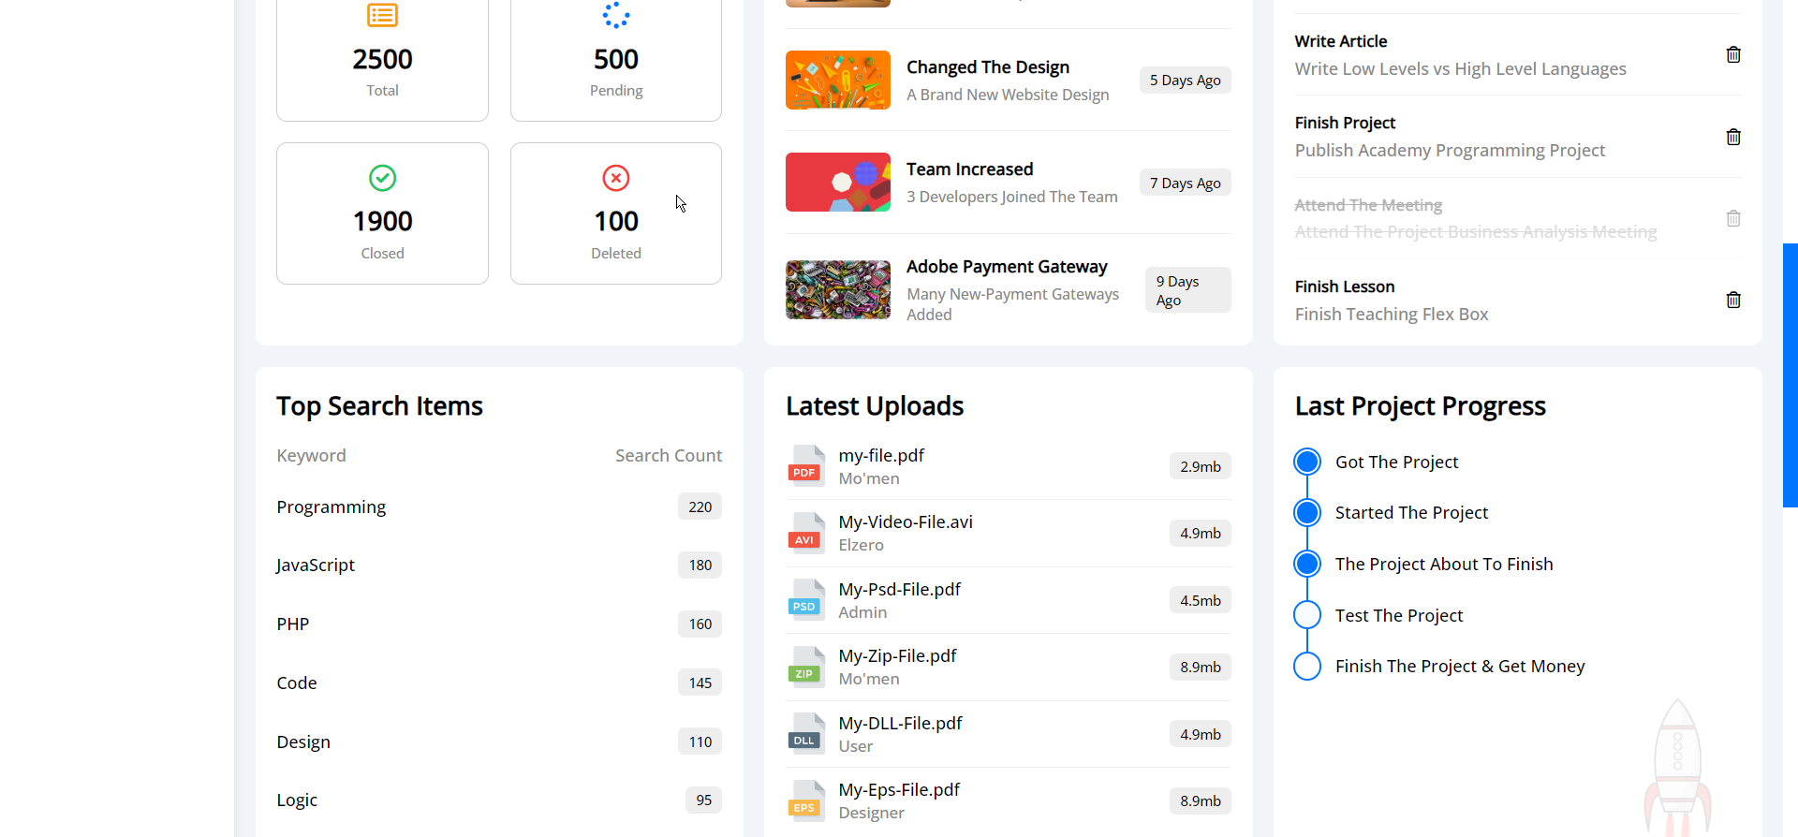This screenshot has height=837, width=1798.
Task: Click the green checkmark Closed icon
Action: [x=382, y=178]
